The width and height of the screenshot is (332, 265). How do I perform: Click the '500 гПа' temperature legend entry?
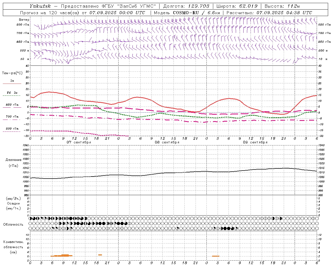12,129
